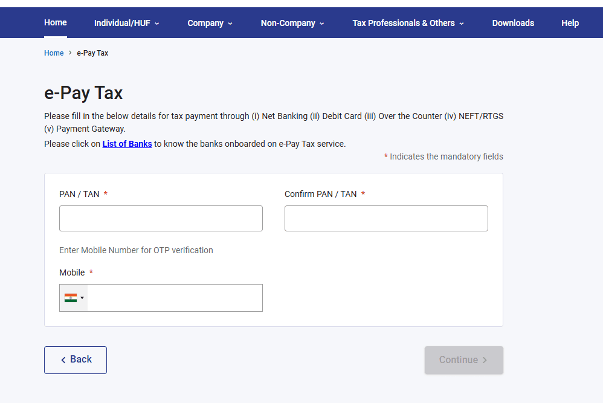603x403 pixels.
Task: Focus the Confirm PAN / TAN field
Action: 386,218
